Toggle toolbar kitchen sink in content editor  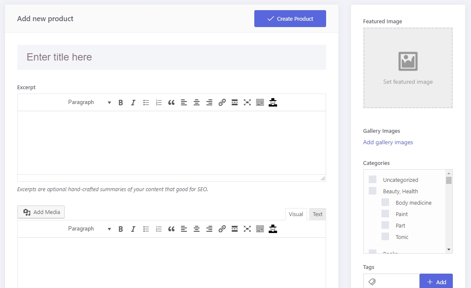point(260,229)
